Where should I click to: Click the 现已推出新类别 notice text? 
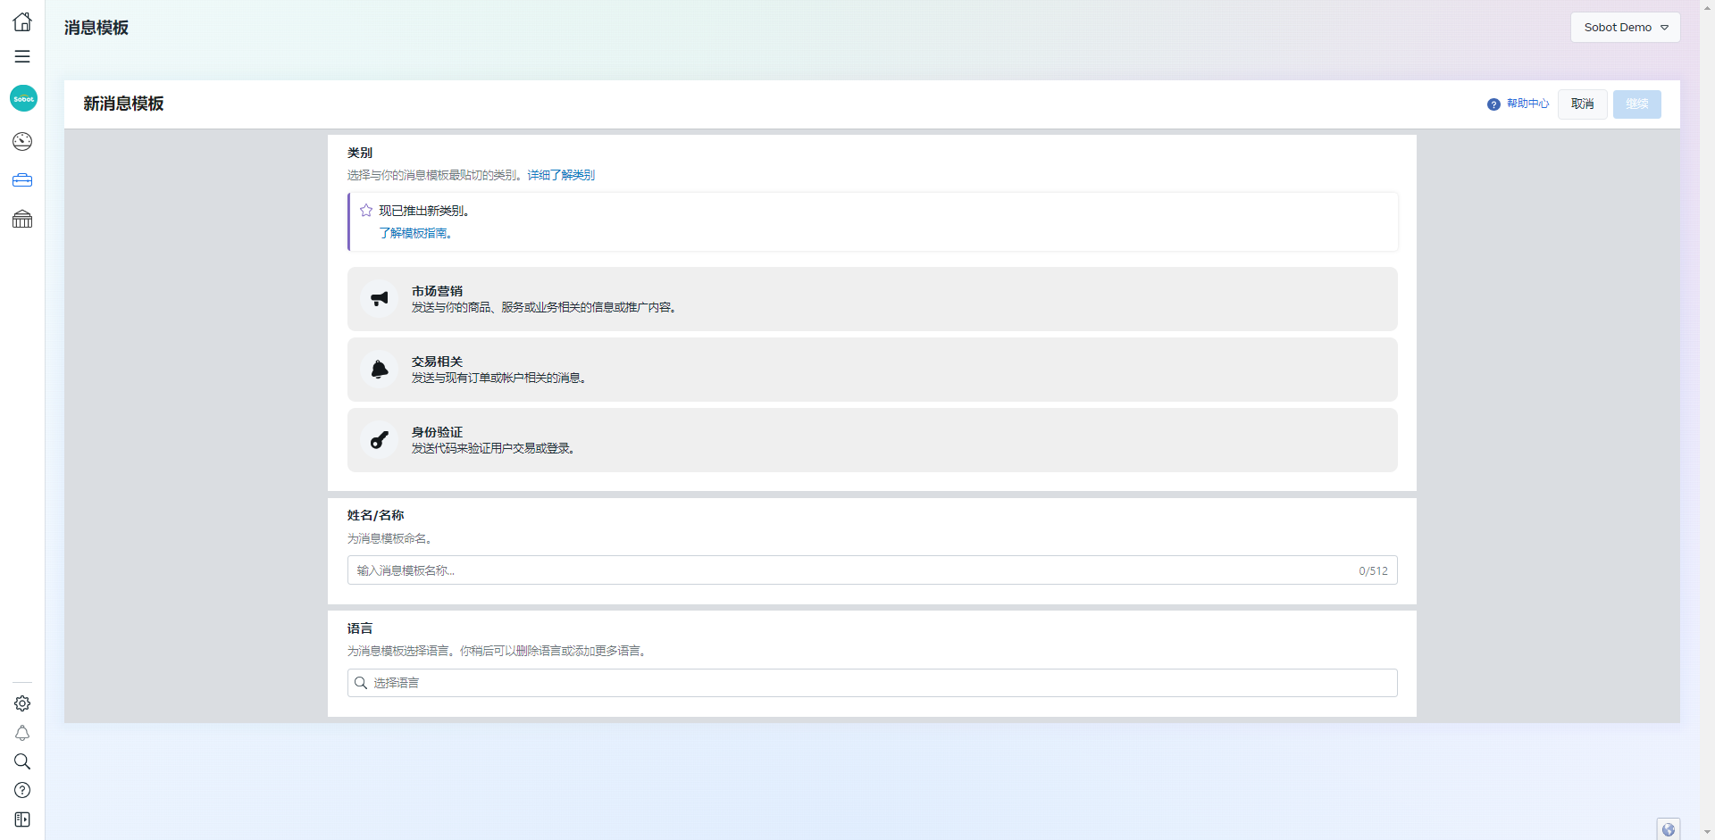(x=424, y=211)
